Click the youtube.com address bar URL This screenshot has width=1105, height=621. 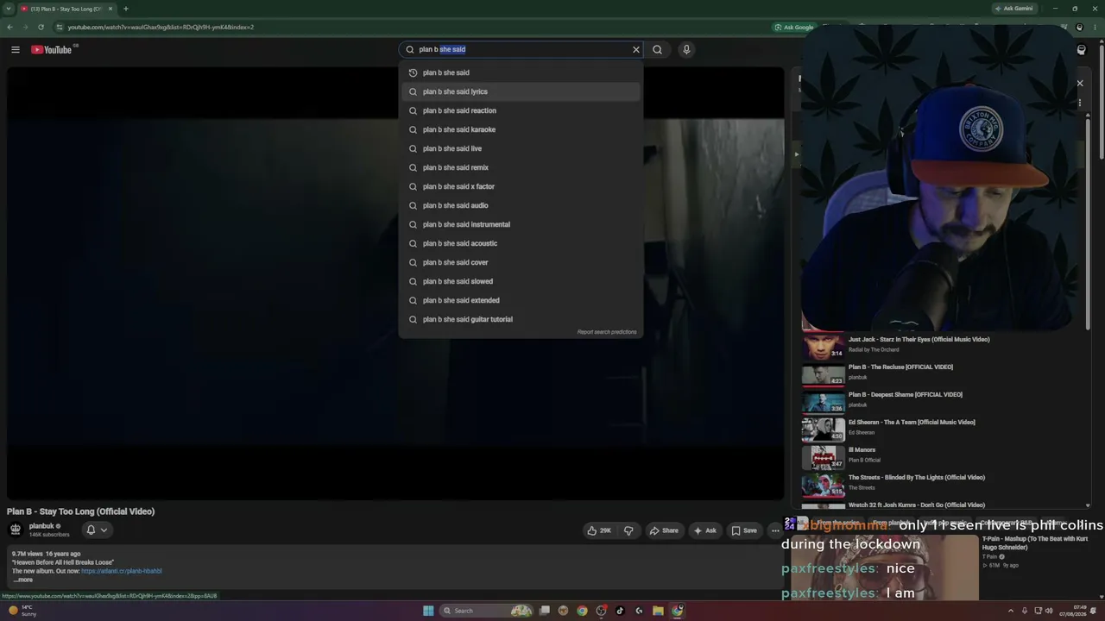(161, 27)
